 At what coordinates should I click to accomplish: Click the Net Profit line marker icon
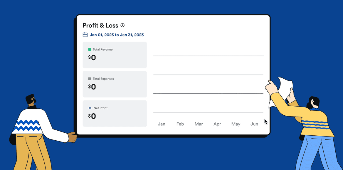90,108
